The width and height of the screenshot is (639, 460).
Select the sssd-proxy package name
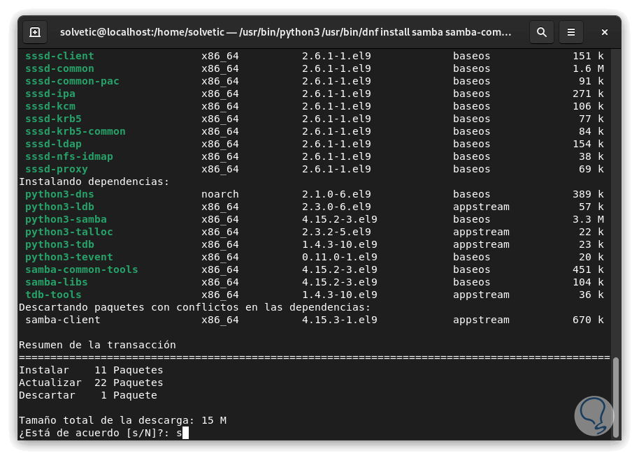tap(56, 169)
